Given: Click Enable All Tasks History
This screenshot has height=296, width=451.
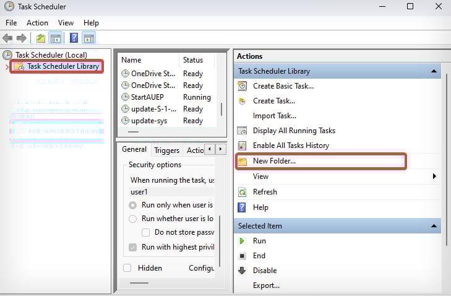Looking at the screenshot, I should pos(291,146).
